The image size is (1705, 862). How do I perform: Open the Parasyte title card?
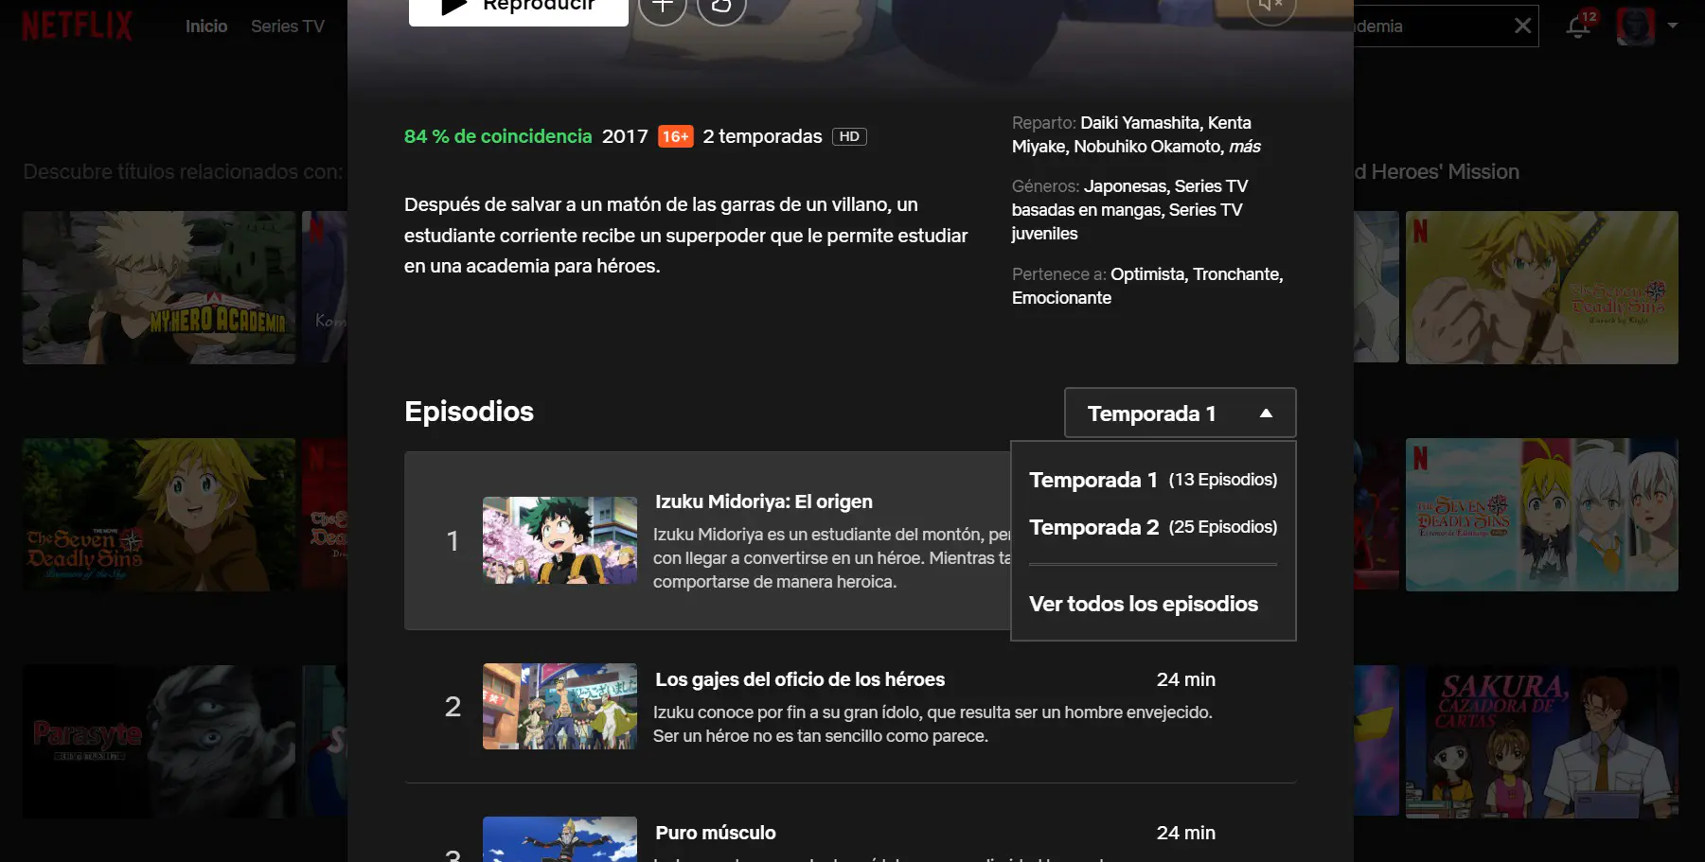tap(159, 742)
